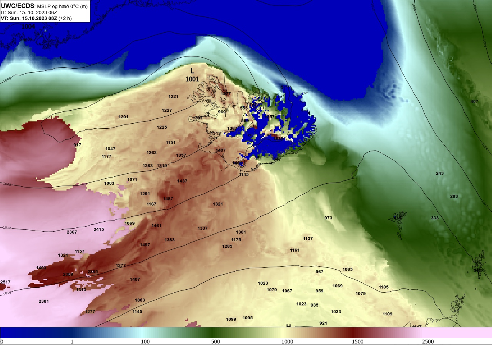Click the height value 1109
The width and height of the screenshot is (492, 345).
tap(387, 314)
